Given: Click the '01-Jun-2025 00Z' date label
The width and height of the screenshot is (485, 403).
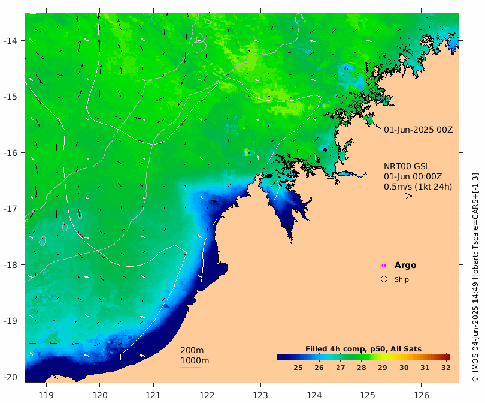Looking at the screenshot, I should 418,130.
